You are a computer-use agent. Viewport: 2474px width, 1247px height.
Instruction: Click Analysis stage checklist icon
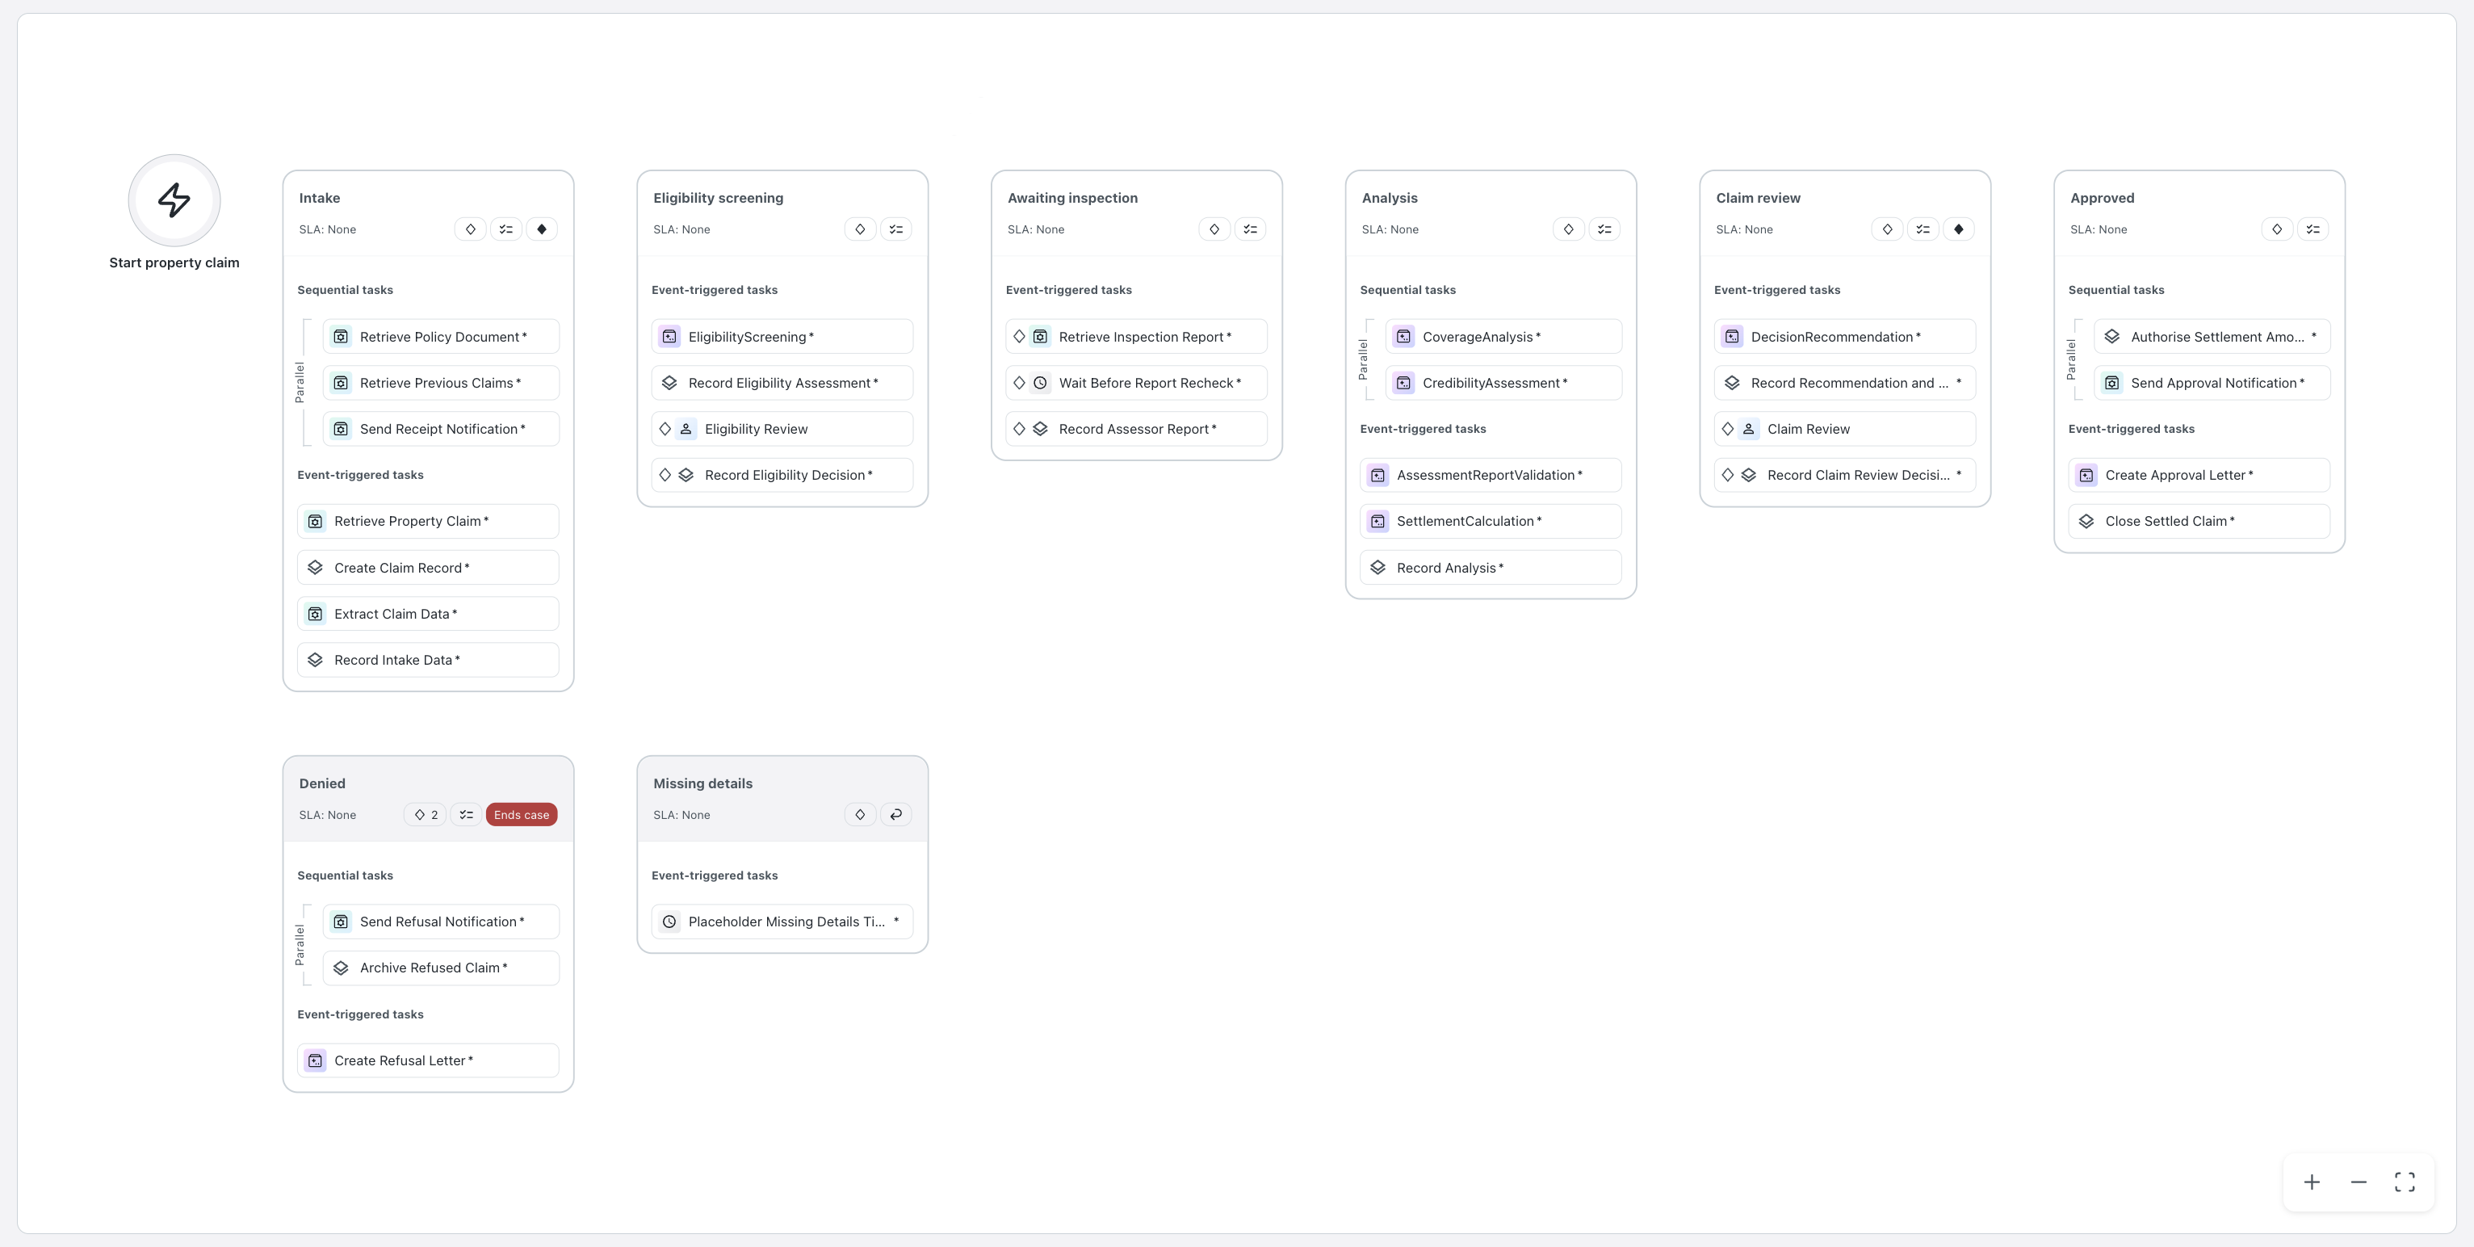[1604, 229]
